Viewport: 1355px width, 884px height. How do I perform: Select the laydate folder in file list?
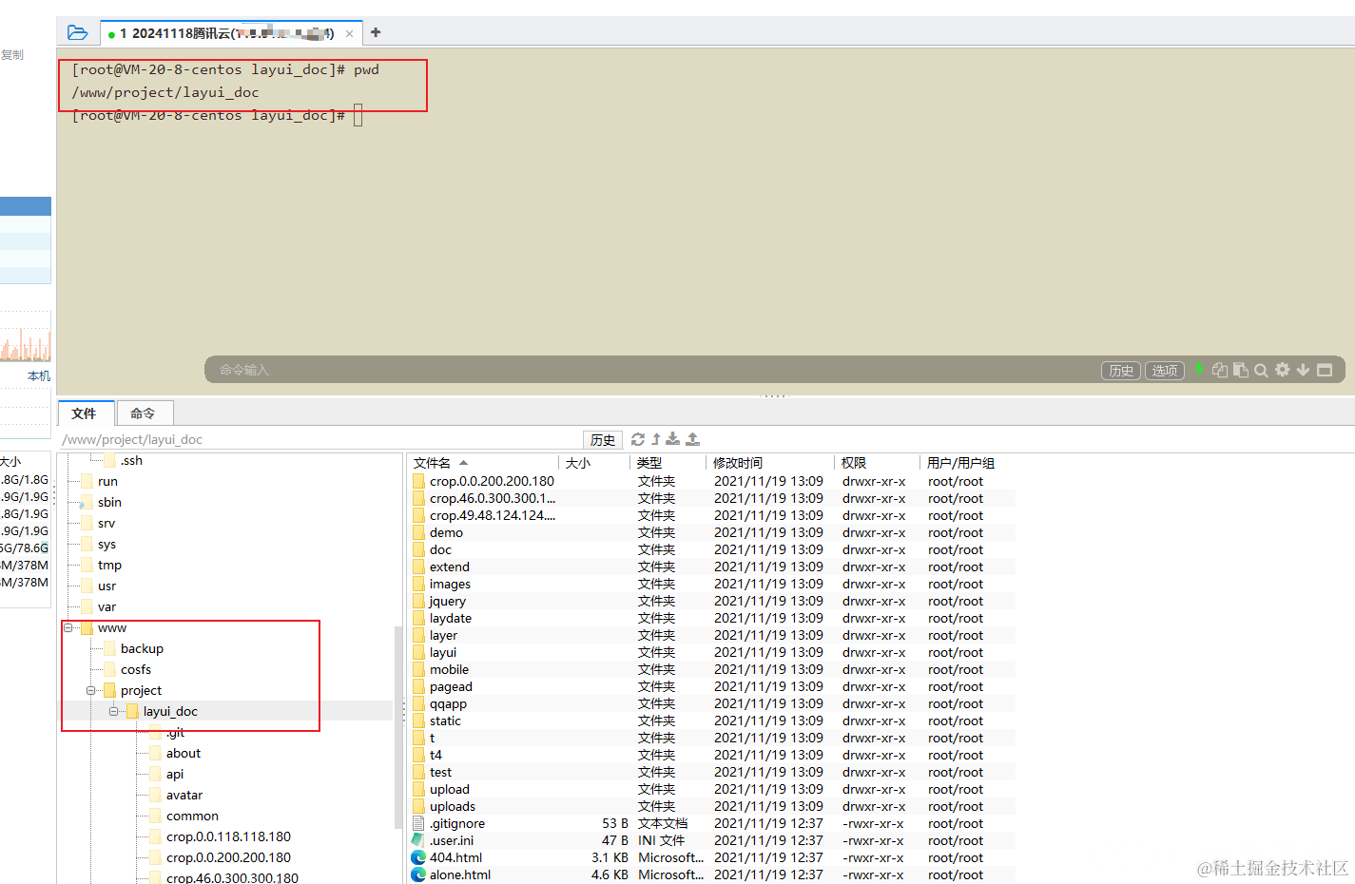tap(450, 618)
